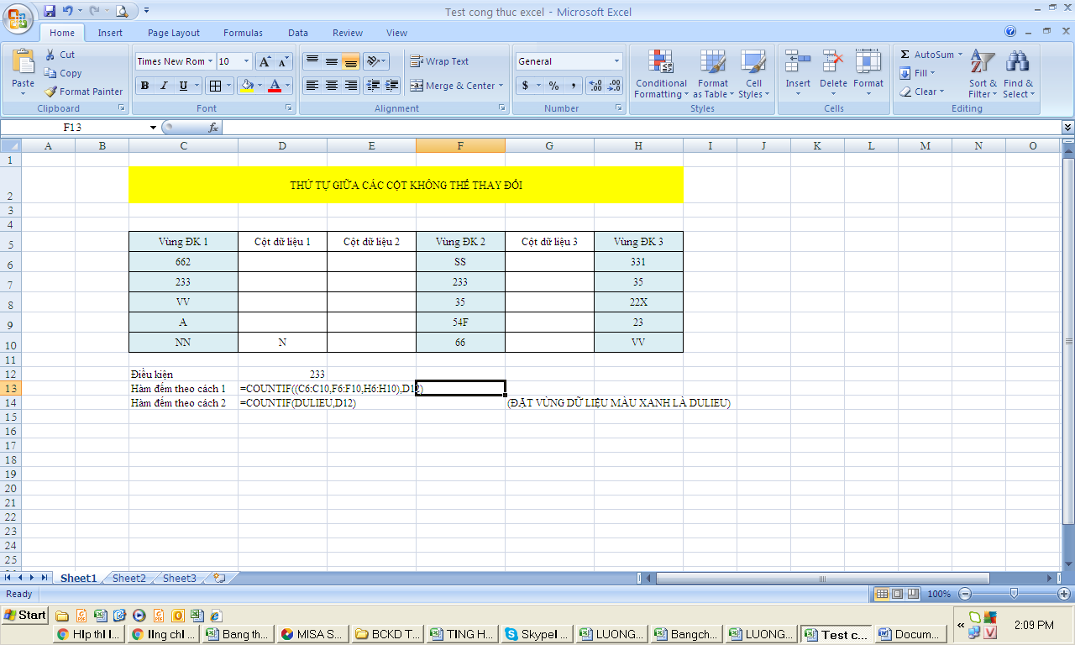Toggle Italic formatting

tap(164, 86)
